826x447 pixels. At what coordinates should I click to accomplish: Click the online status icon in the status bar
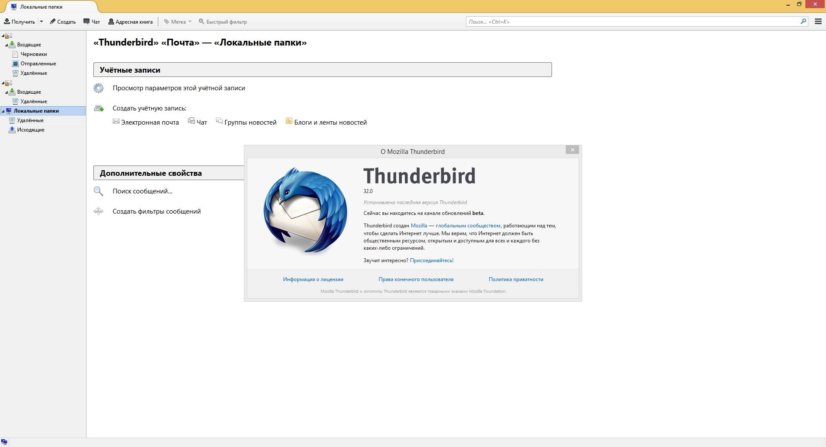click(x=4, y=442)
